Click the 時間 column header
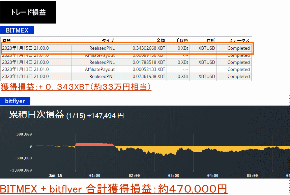This screenshot has width=290, height=195. pyautogui.click(x=6, y=41)
